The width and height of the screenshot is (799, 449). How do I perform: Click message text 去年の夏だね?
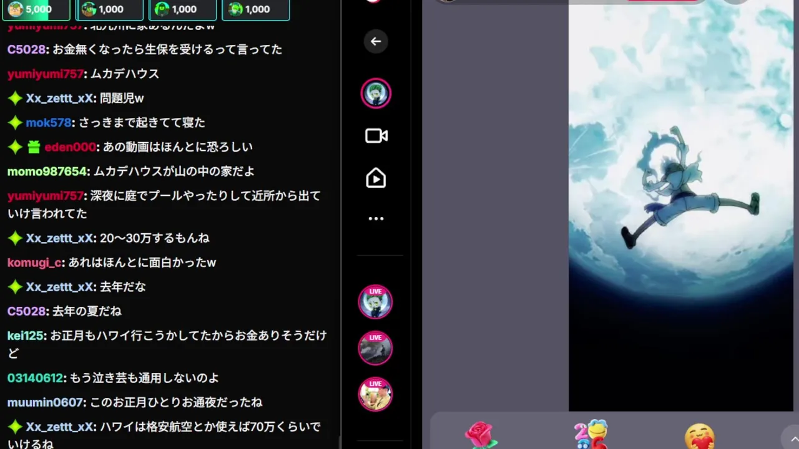coord(87,311)
